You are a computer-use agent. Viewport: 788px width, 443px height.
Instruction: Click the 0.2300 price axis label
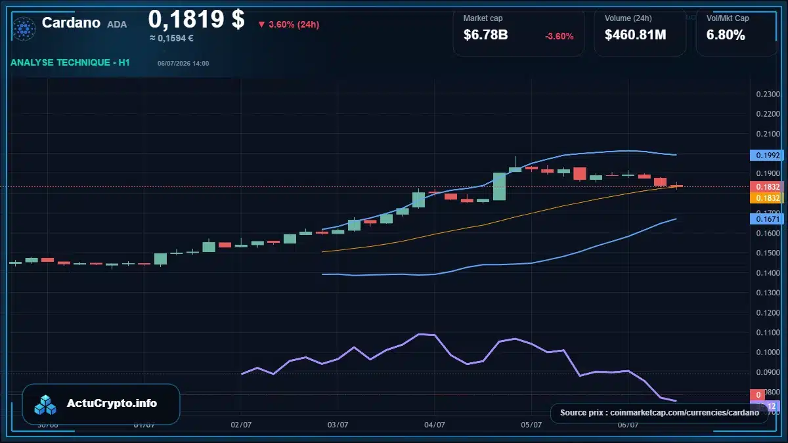tap(768, 95)
